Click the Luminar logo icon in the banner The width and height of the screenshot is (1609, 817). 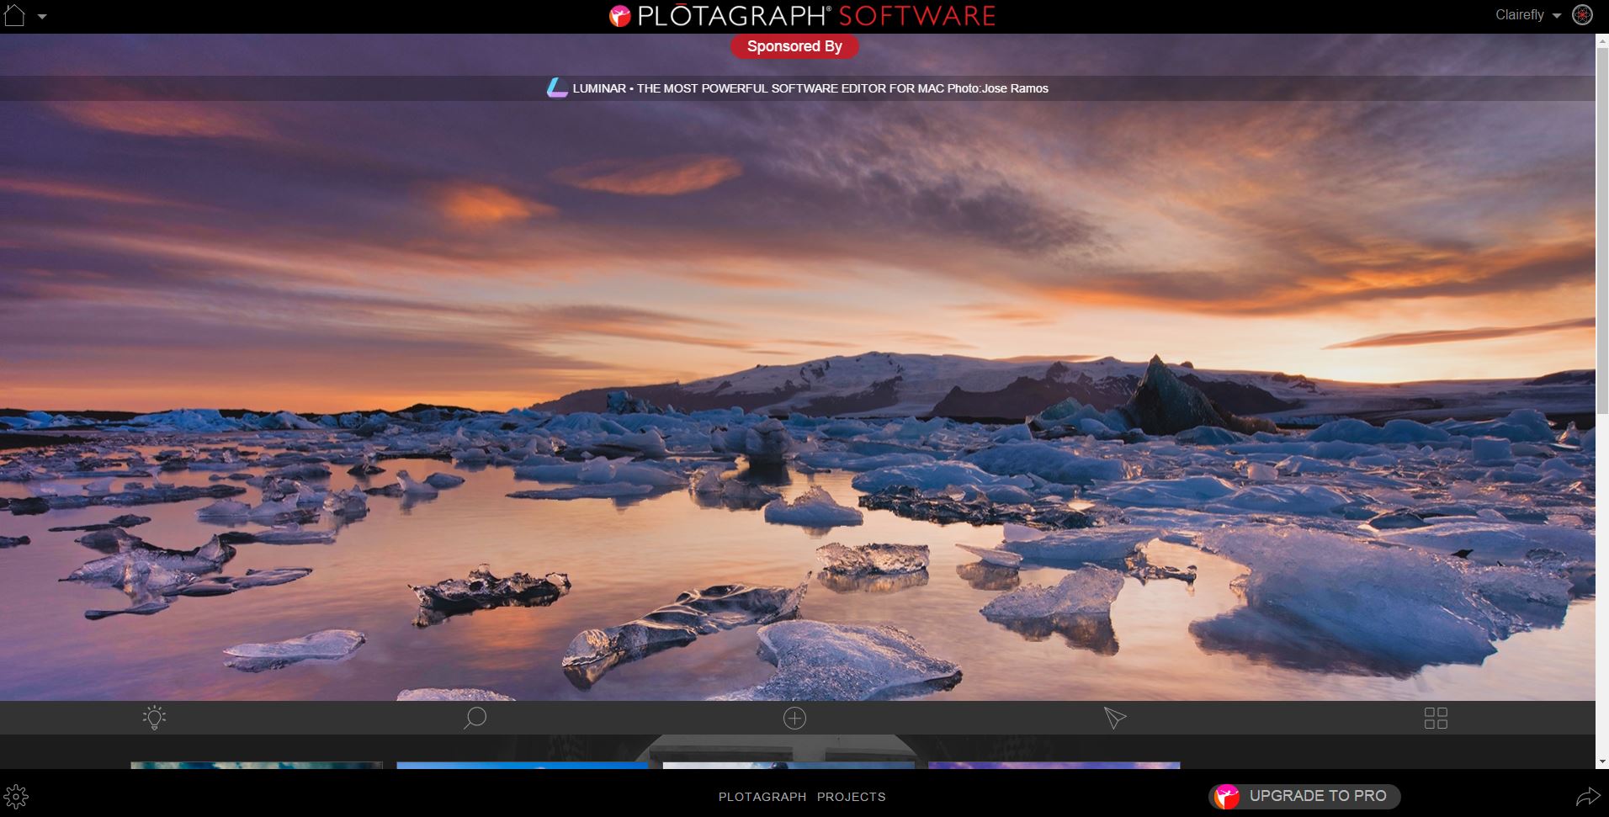557,88
